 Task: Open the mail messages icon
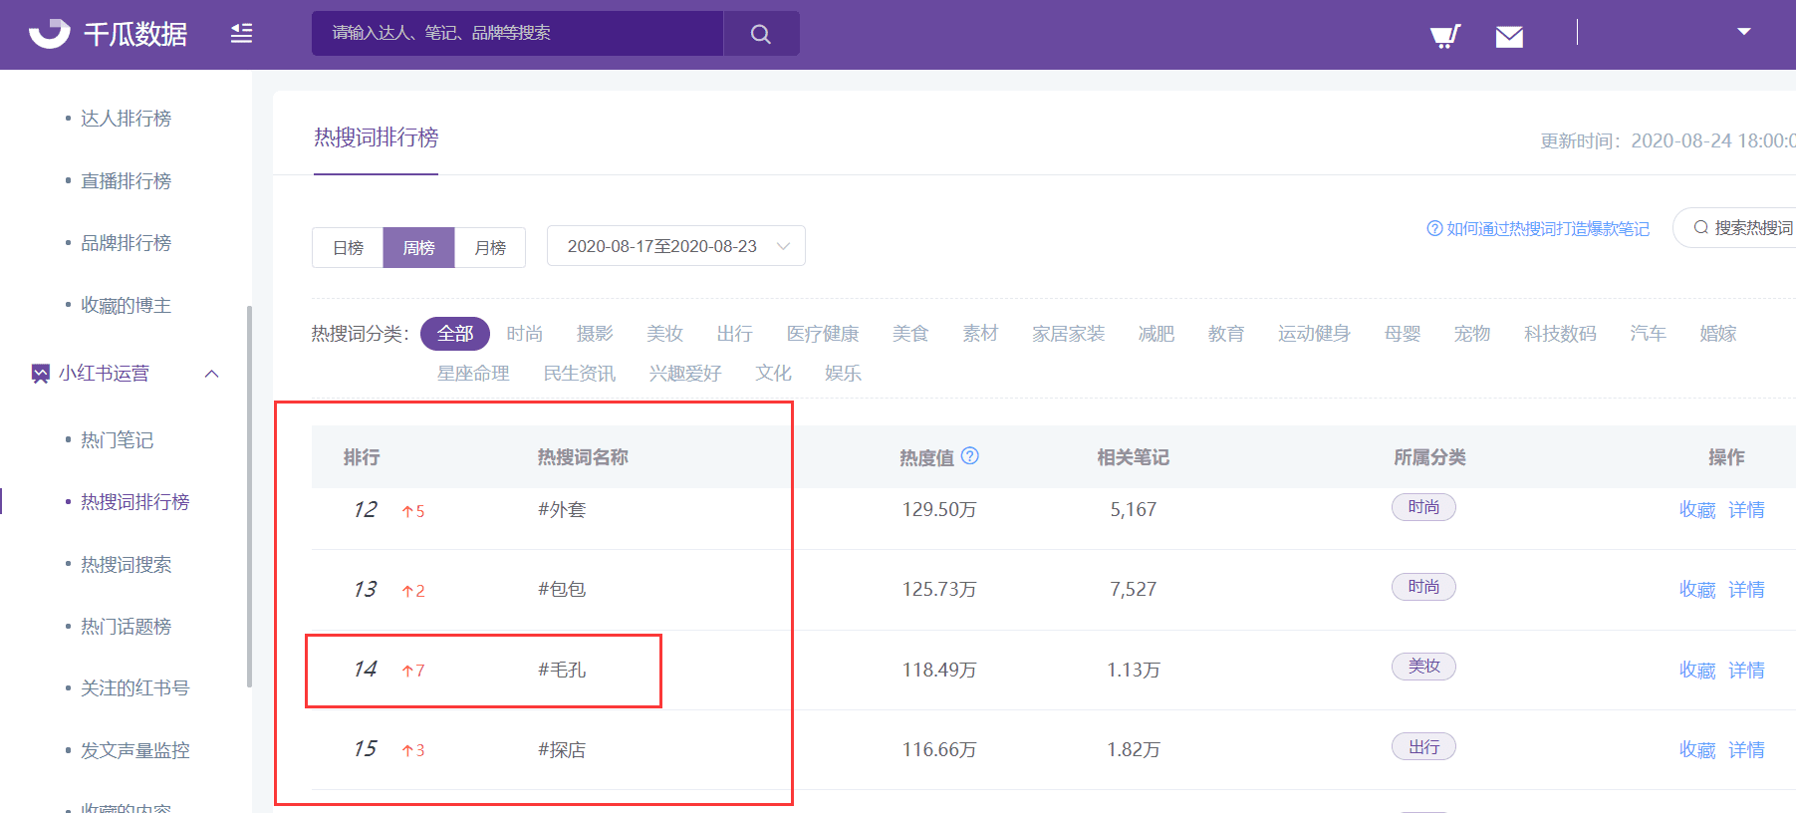click(1509, 37)
